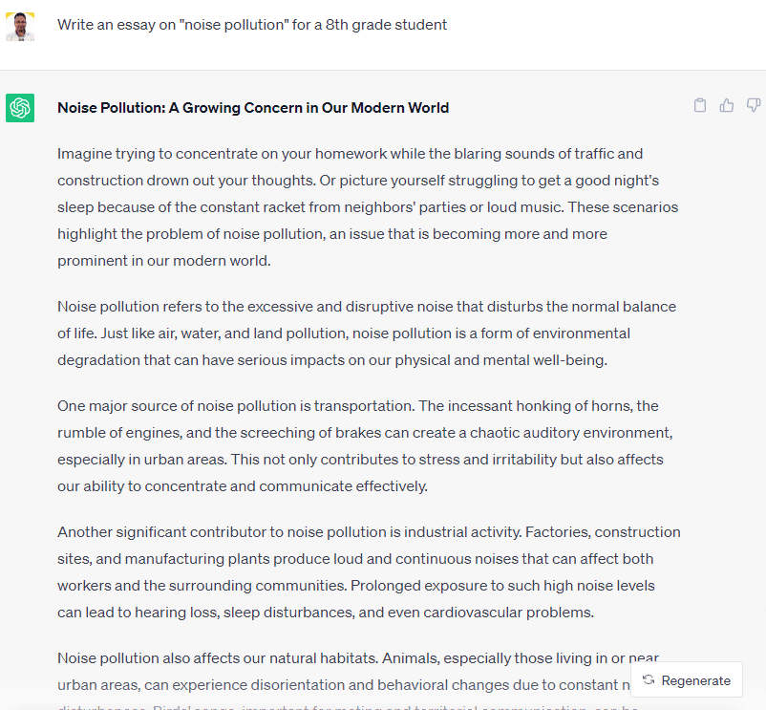This screenshot has width=766, height=710.
Task: Click the bold essay title heading
Action: [253, 108]
